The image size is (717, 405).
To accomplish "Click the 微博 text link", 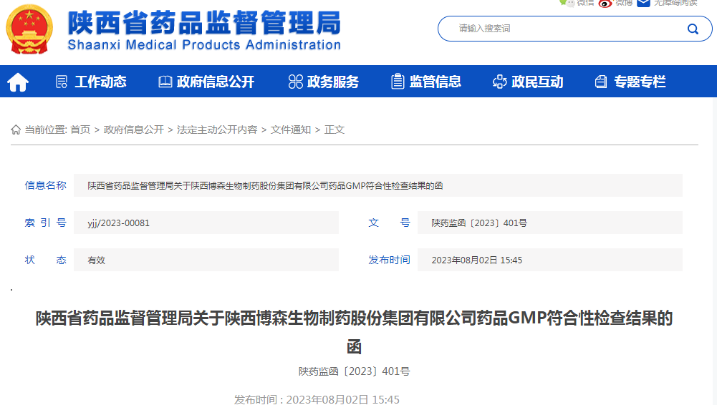I will pos(624,3).
